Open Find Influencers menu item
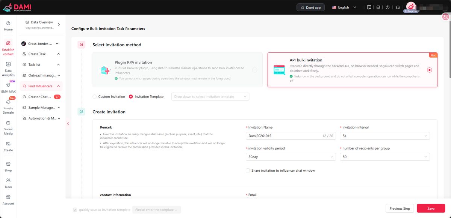The height and width of the screenshot is (218, 451). (41, 86)
